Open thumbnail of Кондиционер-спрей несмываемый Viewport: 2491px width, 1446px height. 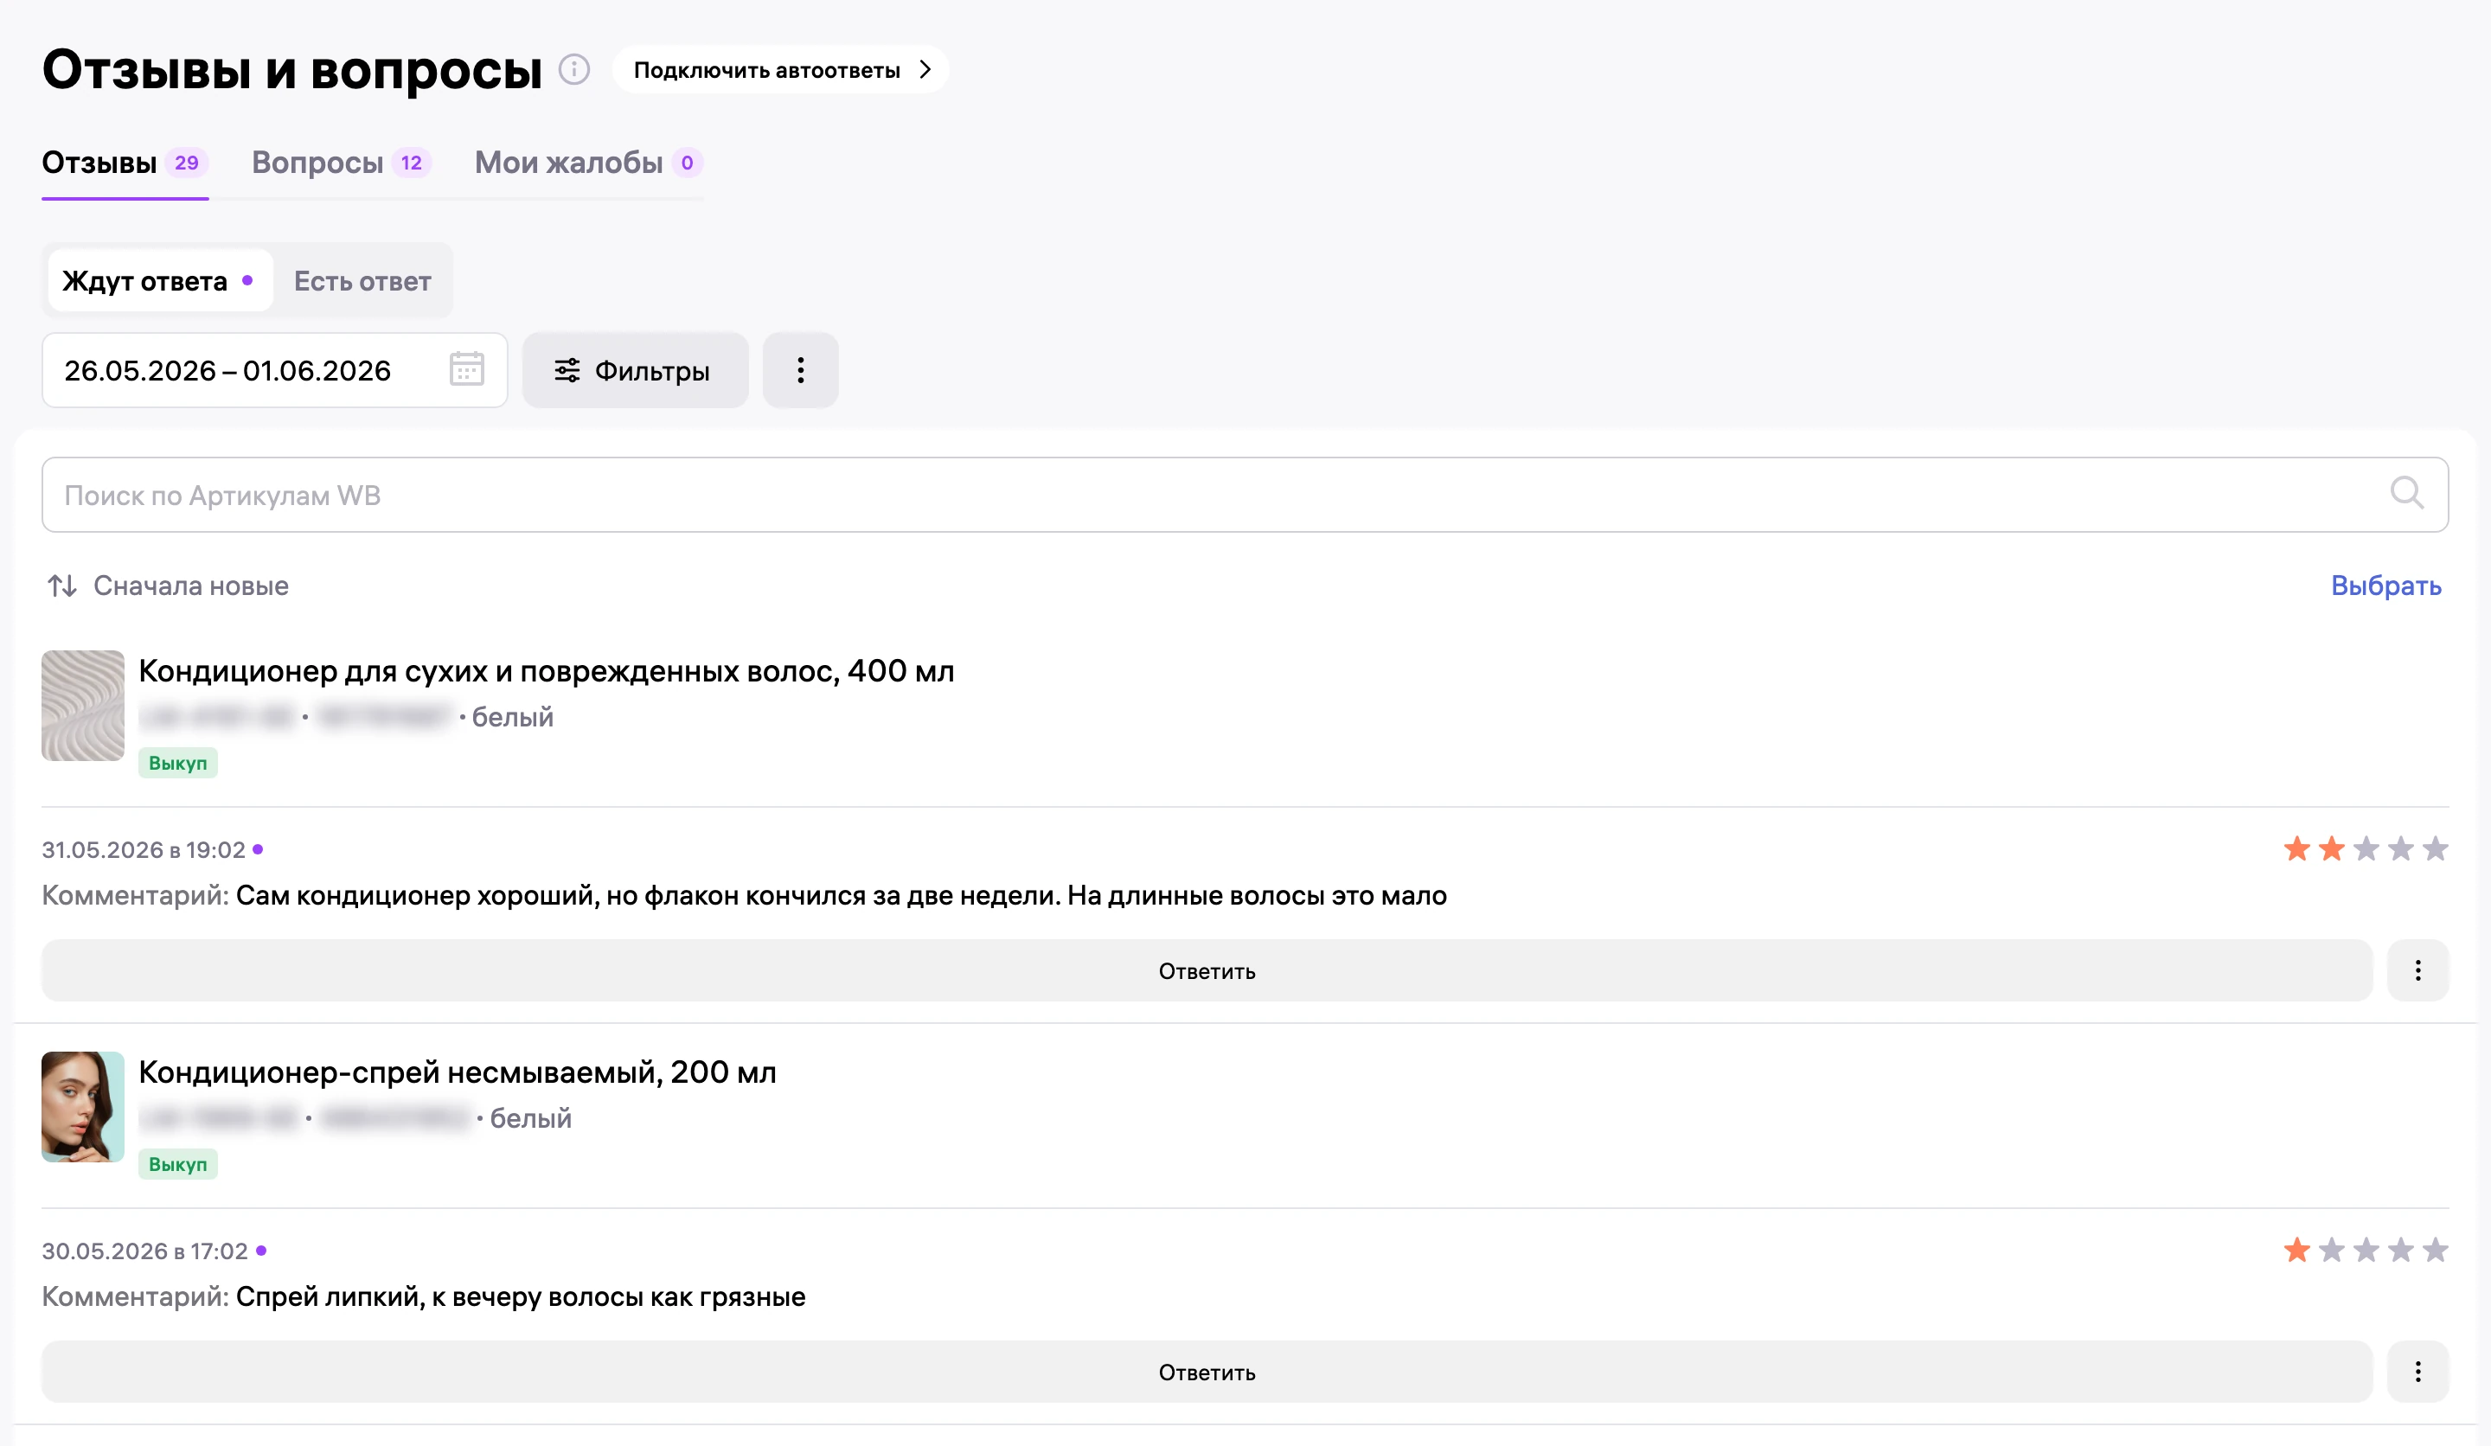pyautogui.click(x=83, y=1107)
